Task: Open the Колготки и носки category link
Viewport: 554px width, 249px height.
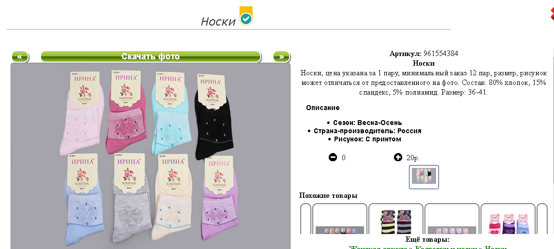Action: (x=446, y=247)
